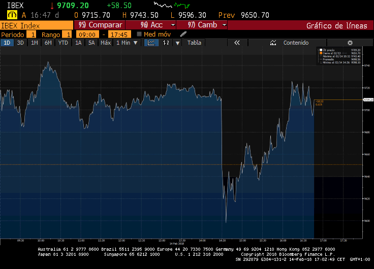The image size is (374, 269).
Task: Click the Rango label
Action: click(51, 35)
